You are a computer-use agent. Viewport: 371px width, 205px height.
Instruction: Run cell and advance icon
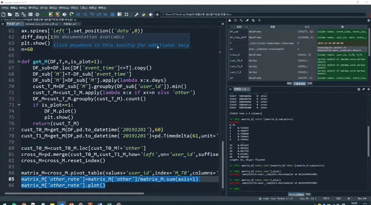pyautogui.click(x=58, y=14)
